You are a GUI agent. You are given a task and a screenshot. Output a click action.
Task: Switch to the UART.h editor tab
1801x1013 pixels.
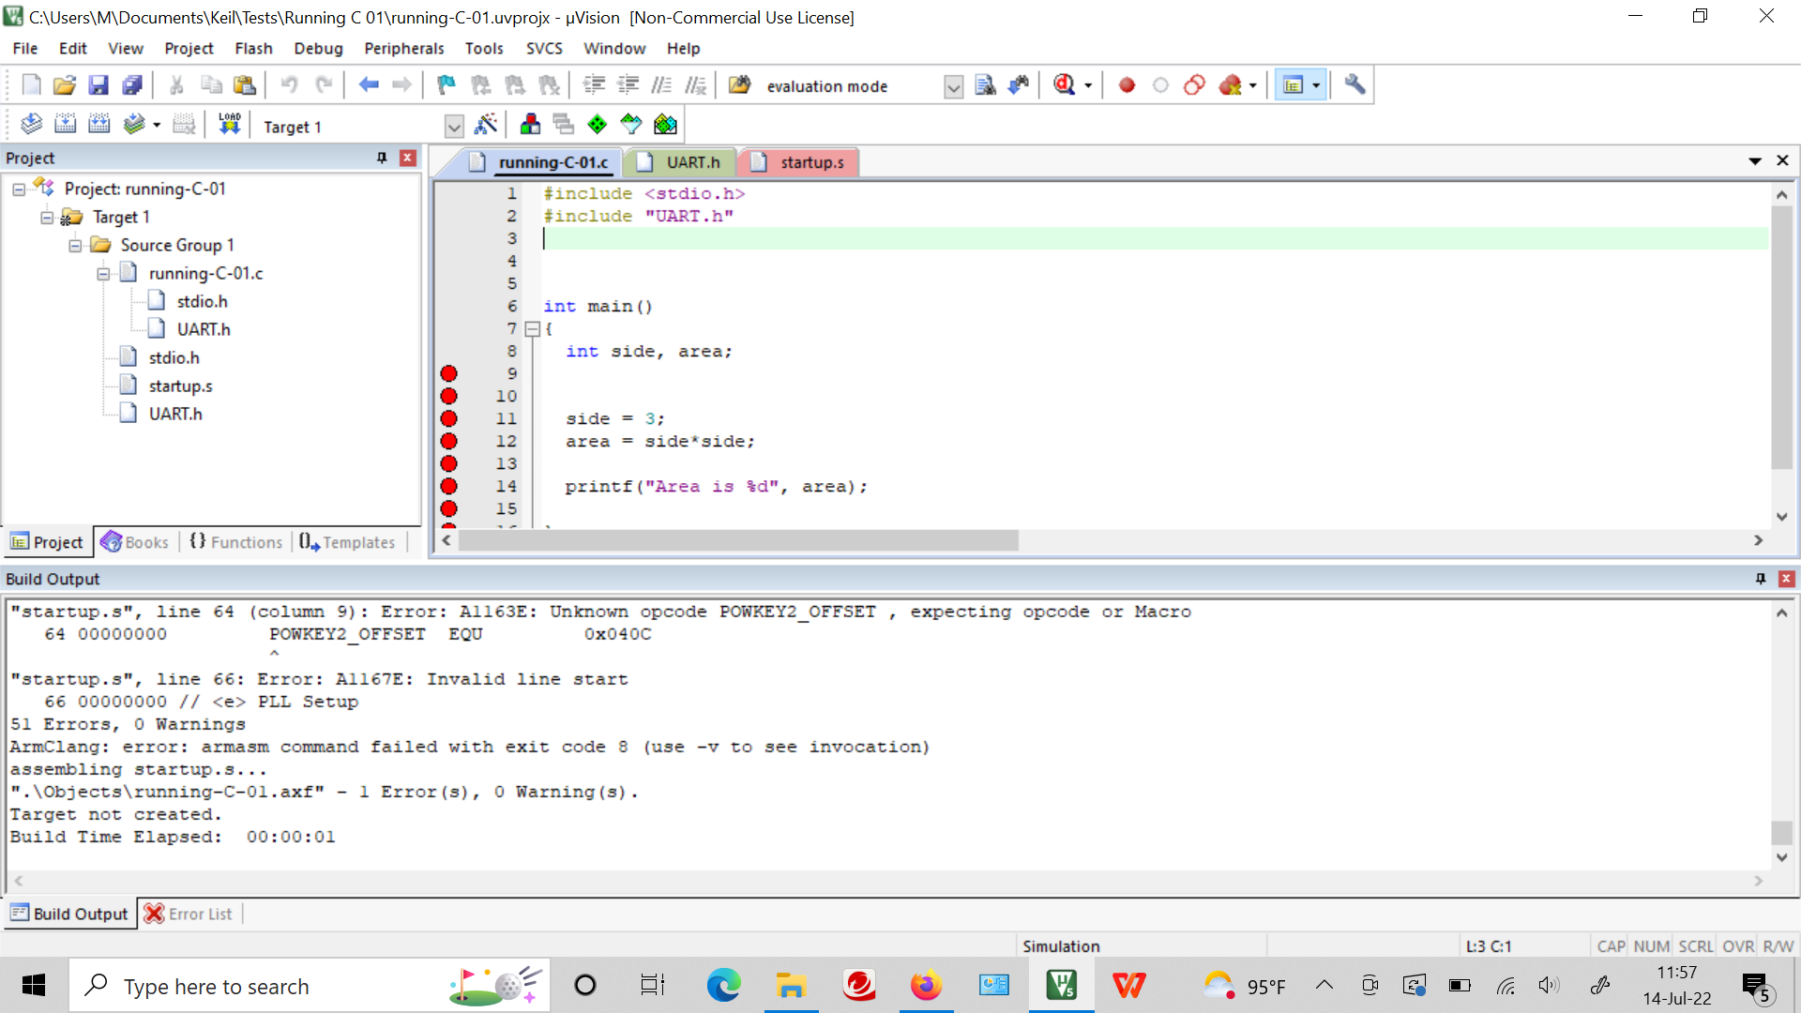(x=680, y=162)
